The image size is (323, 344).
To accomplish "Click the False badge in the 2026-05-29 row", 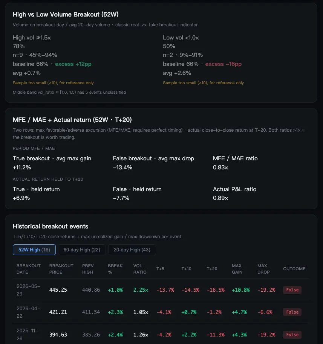I will coord(292,290).
